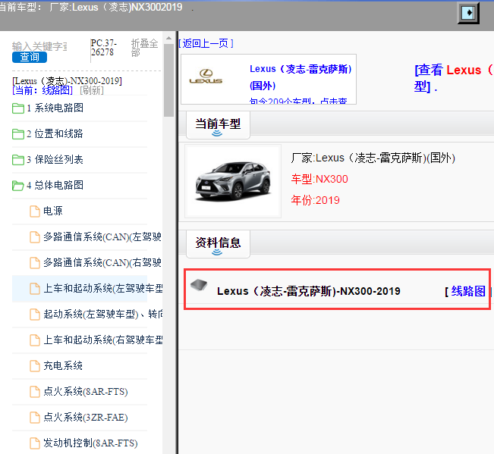Viewport: 494px width, 454px height.
Task: Click document icon beside 多路通信系统(CAN)(右驾驶
Action: (x=35, y=263)
